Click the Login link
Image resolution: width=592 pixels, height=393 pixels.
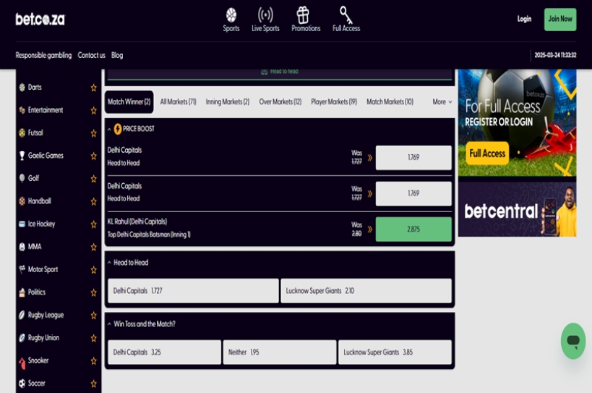524,19
